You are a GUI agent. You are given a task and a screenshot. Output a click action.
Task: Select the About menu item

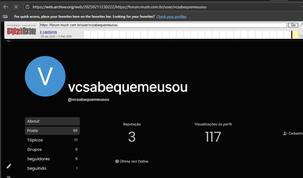(52, 121)
